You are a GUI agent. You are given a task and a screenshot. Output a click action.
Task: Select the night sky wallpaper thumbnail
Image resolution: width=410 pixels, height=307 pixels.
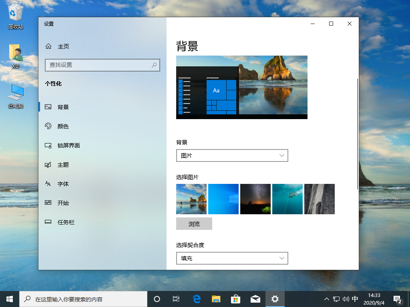pos(255,199)
